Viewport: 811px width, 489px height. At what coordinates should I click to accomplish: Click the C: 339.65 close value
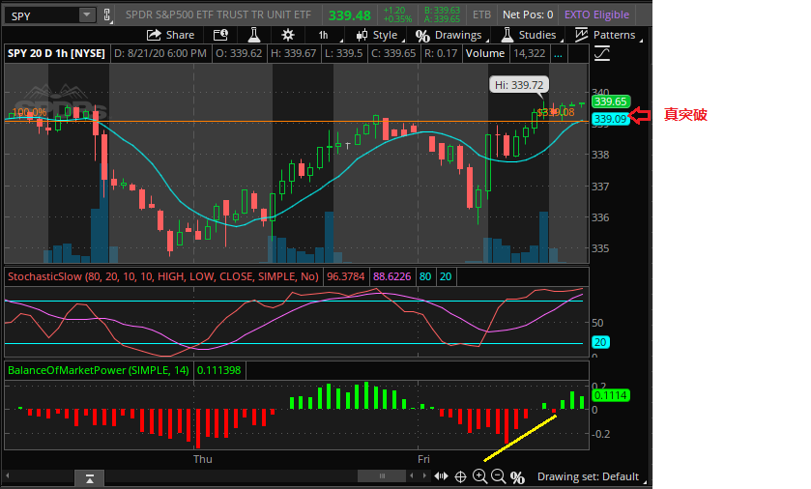click(393, 54)
